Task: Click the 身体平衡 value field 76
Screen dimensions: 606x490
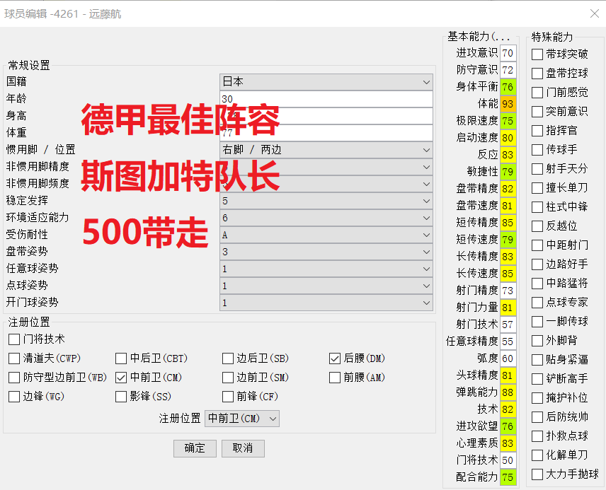Action: click(508, 87)
